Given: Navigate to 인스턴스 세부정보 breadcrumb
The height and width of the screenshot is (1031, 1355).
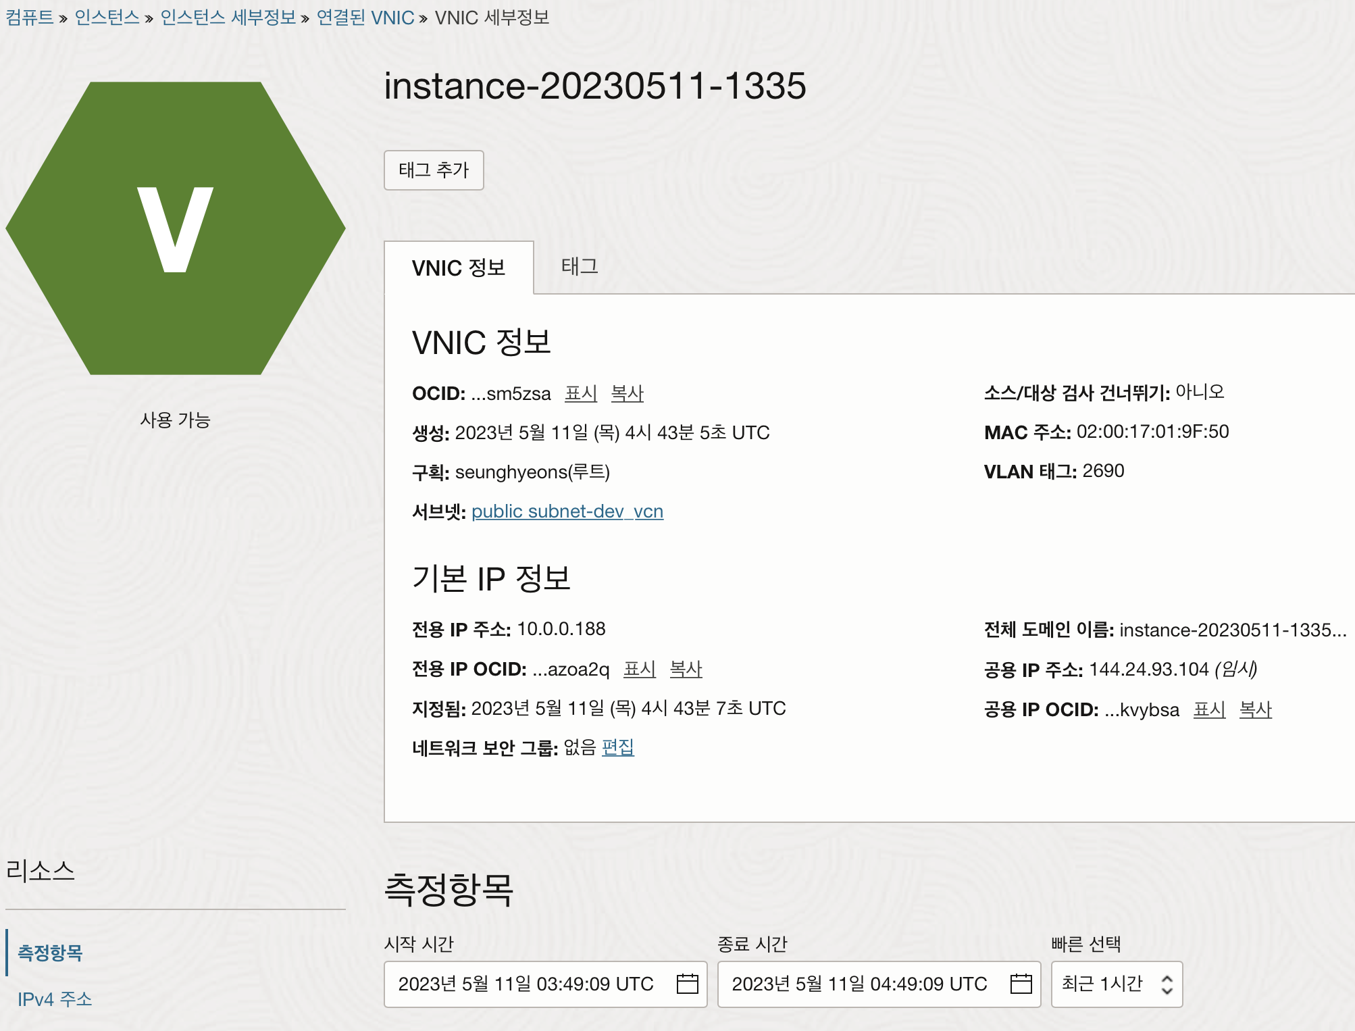Looking at the screenshot, I should click(228, 18).
